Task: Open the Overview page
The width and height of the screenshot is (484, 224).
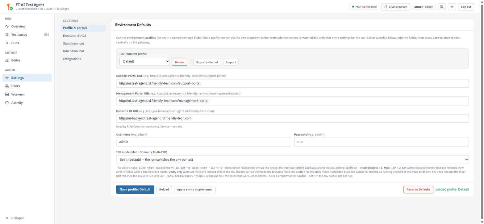Action: [27, 27]
